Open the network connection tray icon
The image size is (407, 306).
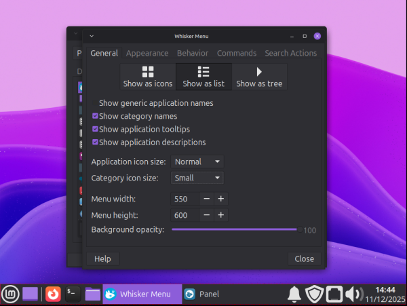click(334, 294)
